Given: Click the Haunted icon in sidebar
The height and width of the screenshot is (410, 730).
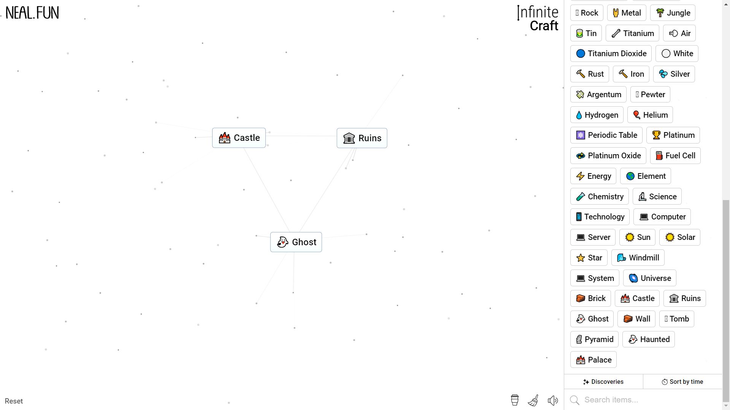Looking at the screenshot, I should 649,339.
